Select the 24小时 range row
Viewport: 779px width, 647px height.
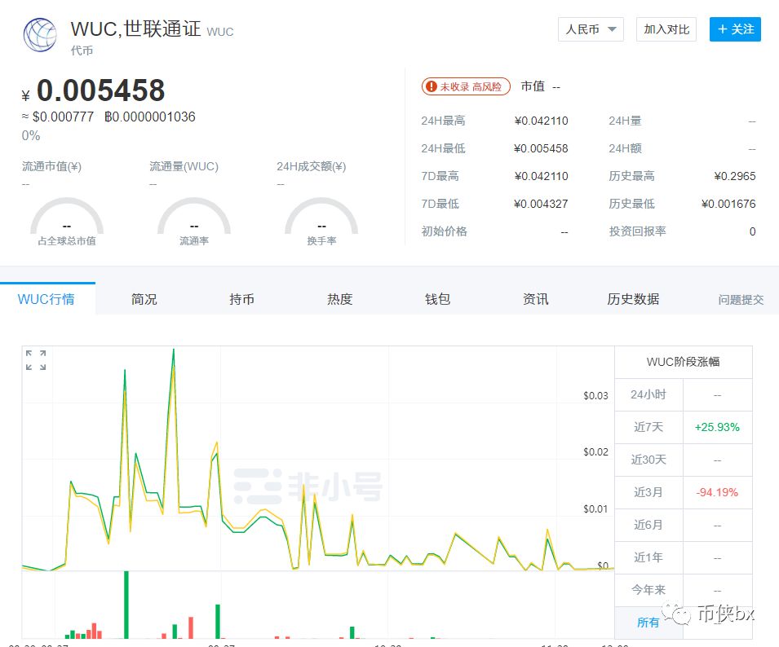click(x=683, y=395)
